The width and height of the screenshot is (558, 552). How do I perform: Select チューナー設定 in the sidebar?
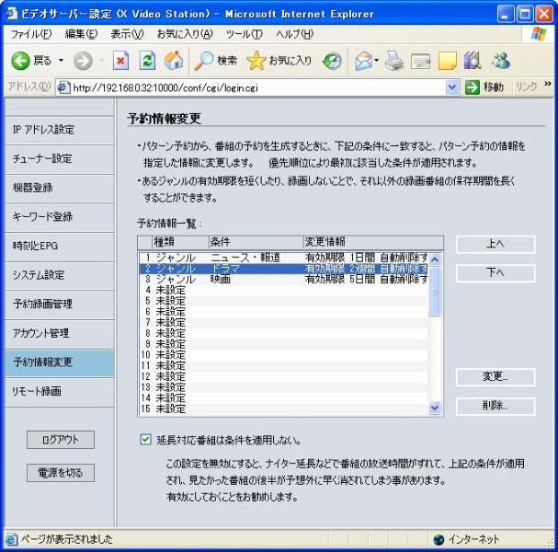click(60, 159)
